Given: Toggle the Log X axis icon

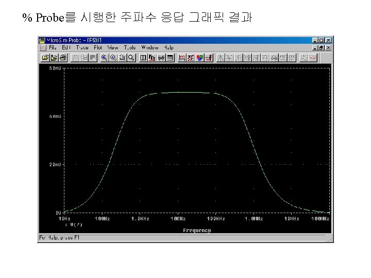Looking at the screenshot, I should (x=143, y=58).
